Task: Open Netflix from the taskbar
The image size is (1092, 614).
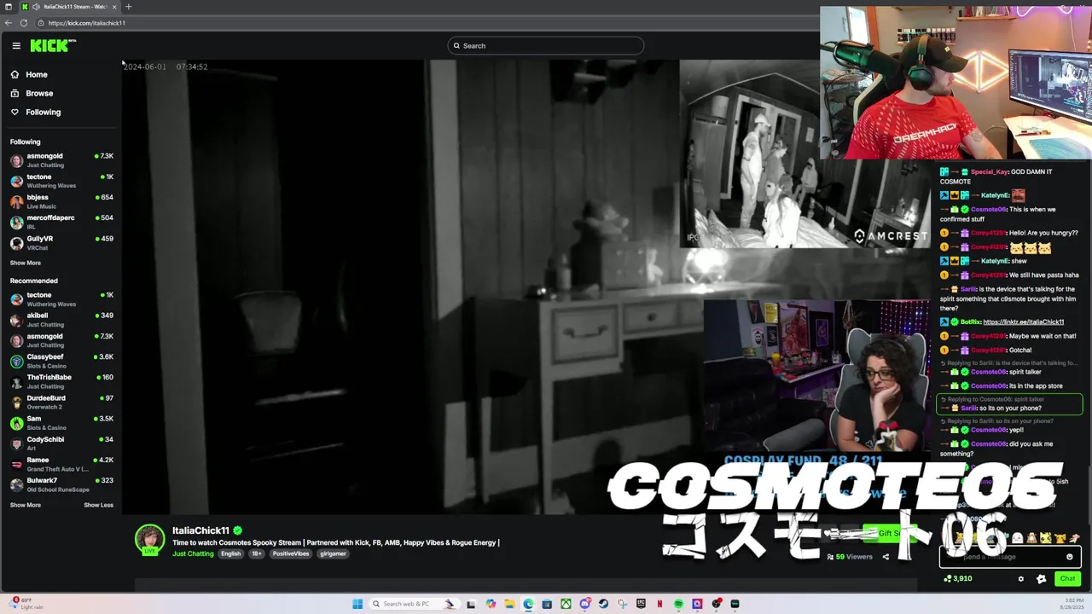Action: [659, 604]
